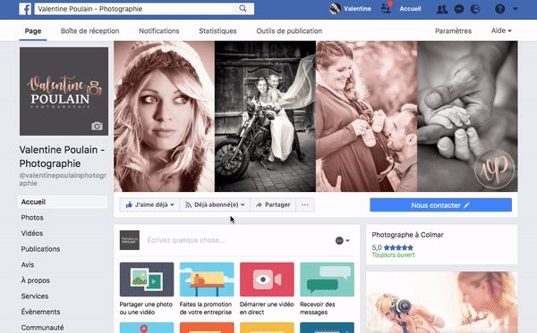Click the search magnifier icon
The width and height of the screenshot is (537, 333).
pyautogui.click(x=243, y=9)
